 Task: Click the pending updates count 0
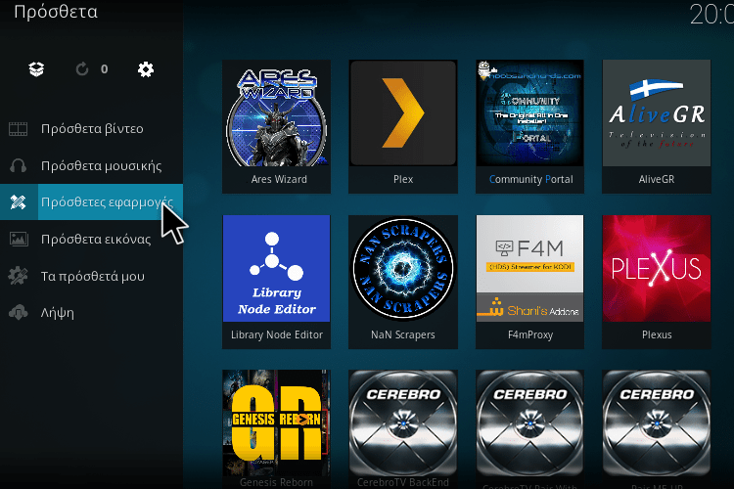tap(105, 69)
